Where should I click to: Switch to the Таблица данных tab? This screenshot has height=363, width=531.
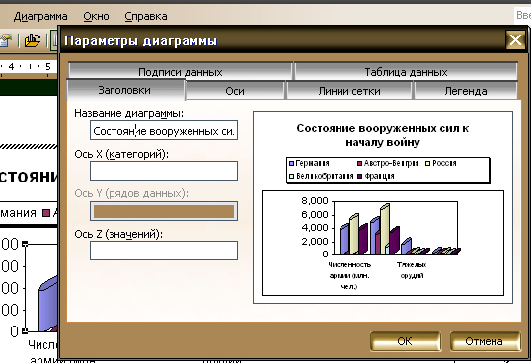click(x=406, y=72)
